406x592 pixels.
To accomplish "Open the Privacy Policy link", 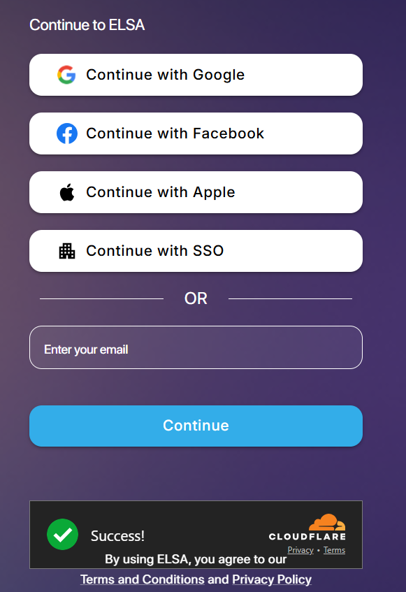I will [272, 579].
